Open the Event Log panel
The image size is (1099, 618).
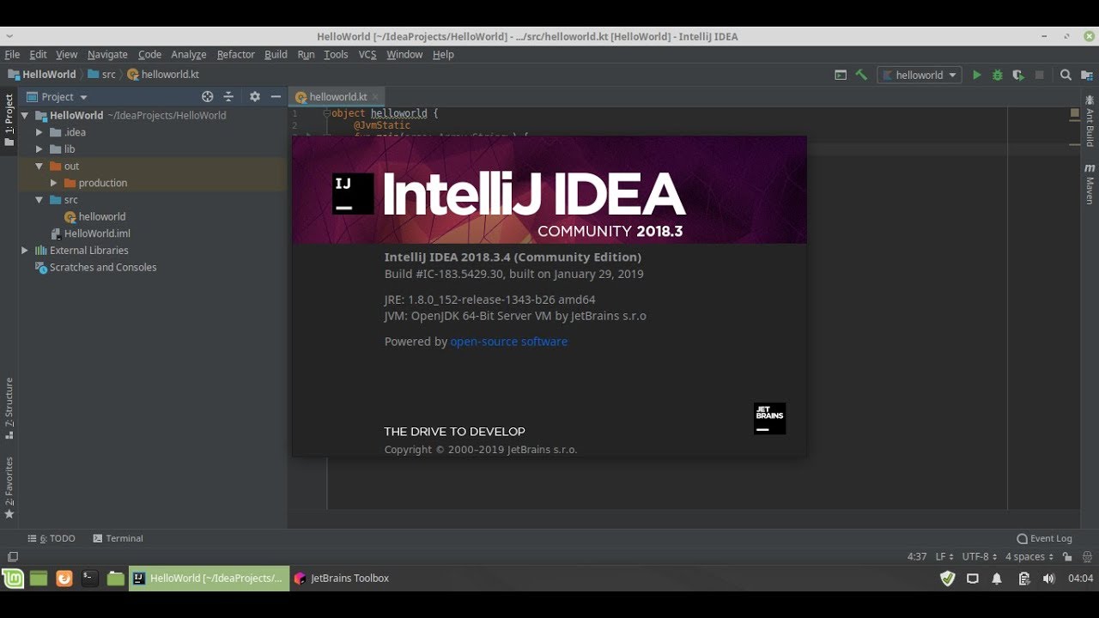[x=1044, y=538]
